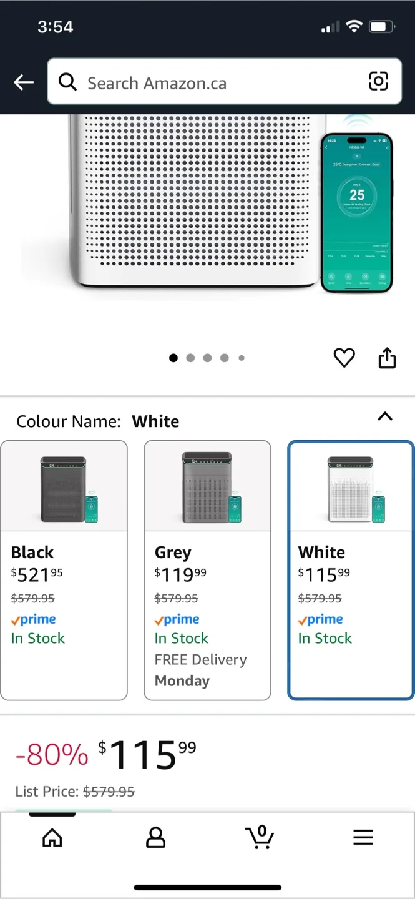Open the account profile tab

pos(155,838)
